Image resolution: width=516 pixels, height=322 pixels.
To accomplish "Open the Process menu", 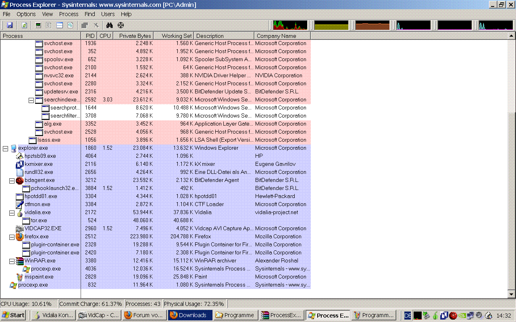I will tap(69, 14).
